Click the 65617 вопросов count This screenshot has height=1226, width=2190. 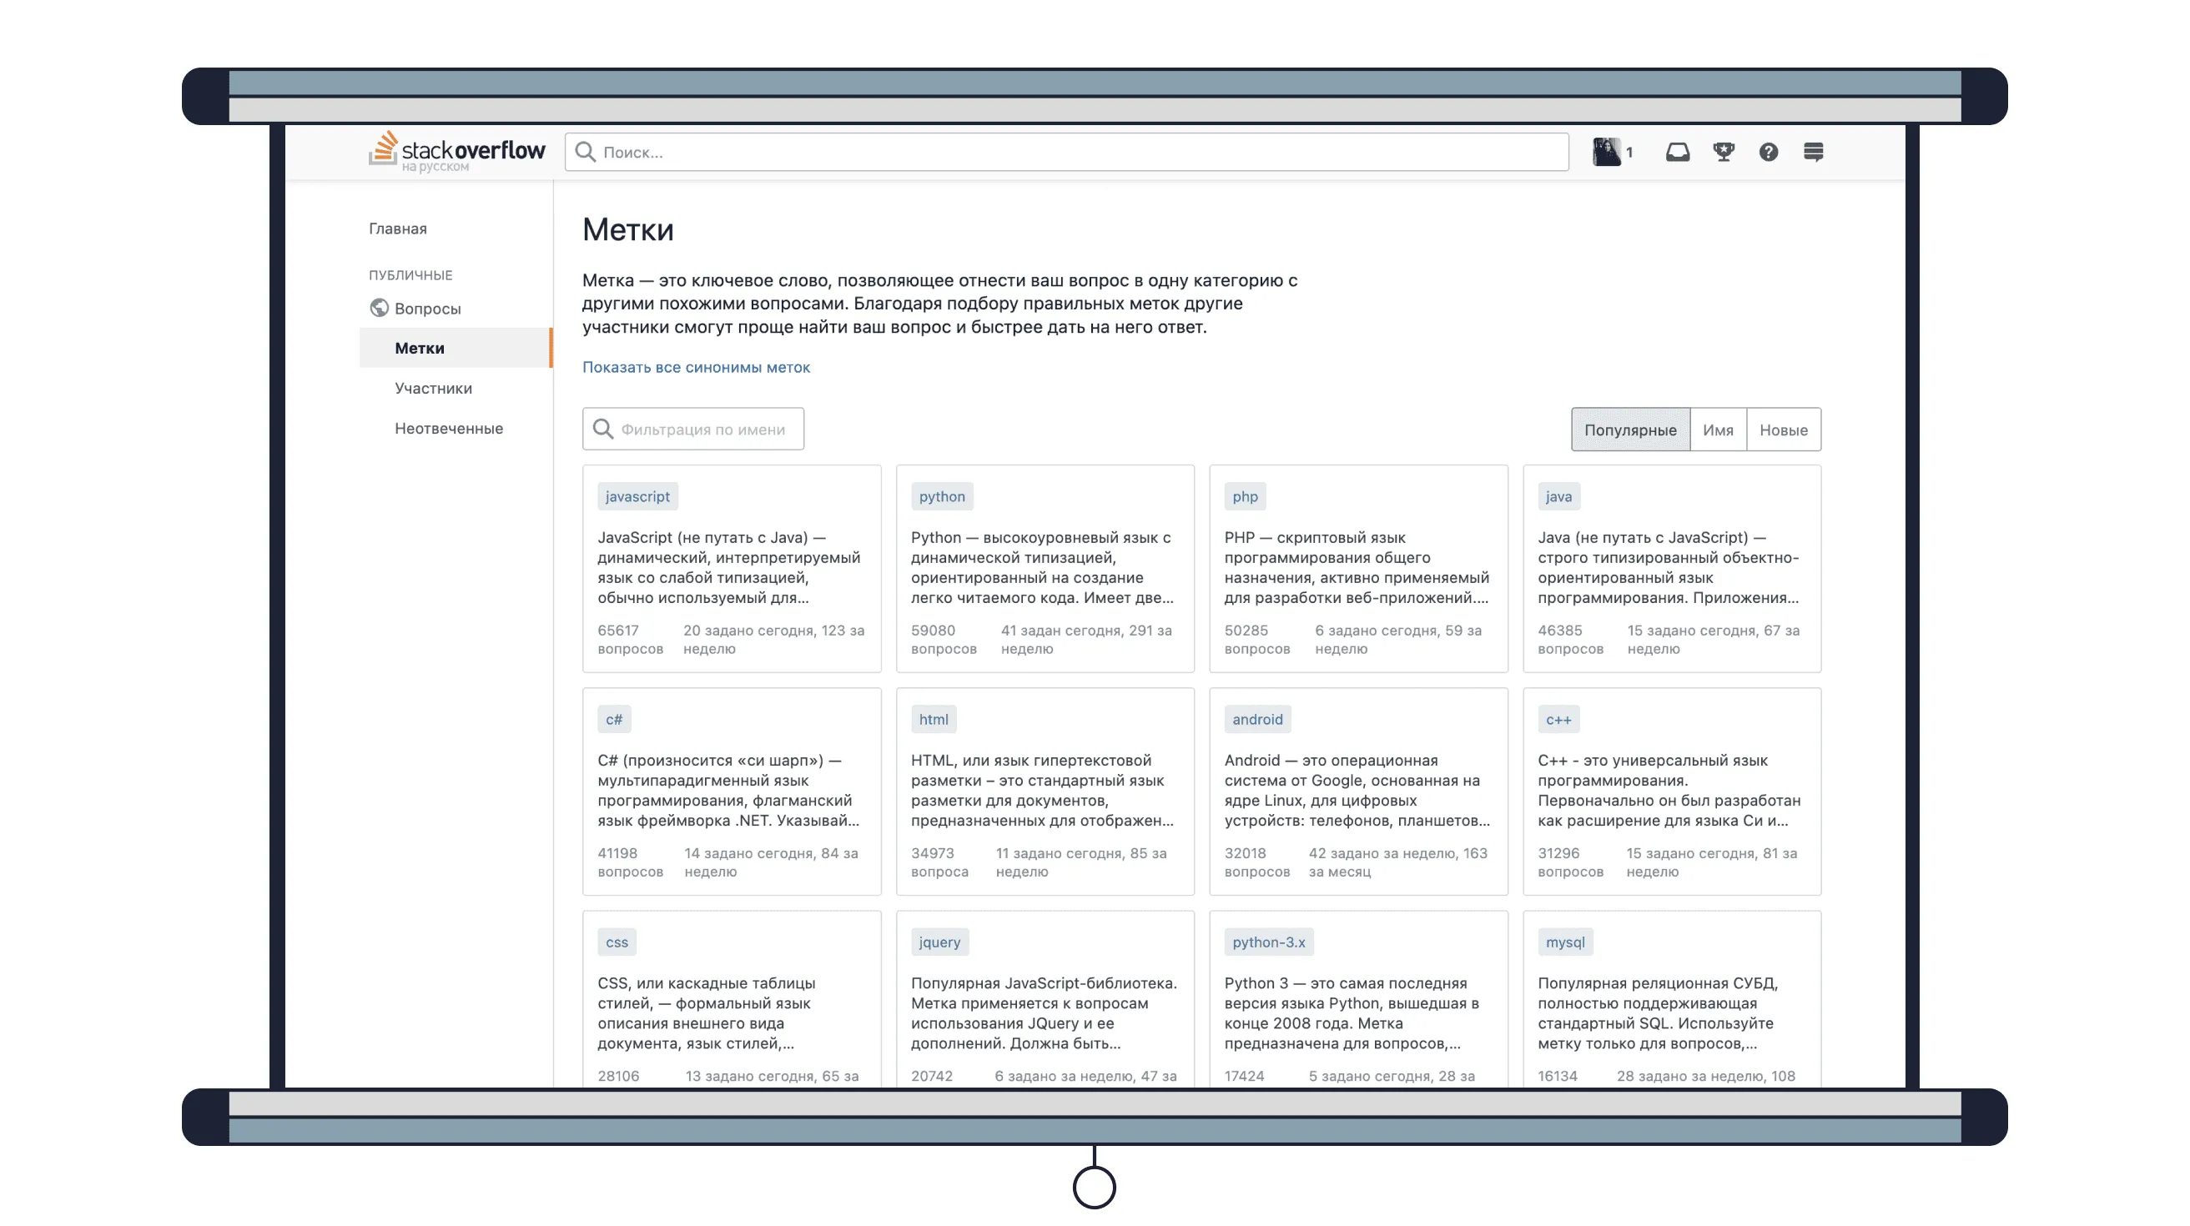click(630, 640)
